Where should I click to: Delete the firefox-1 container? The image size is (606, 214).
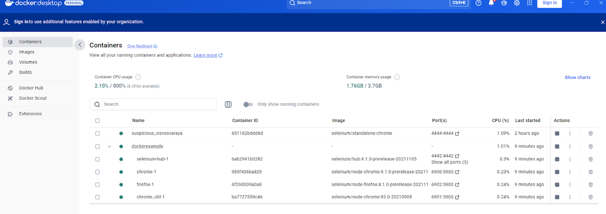point(590,184)
